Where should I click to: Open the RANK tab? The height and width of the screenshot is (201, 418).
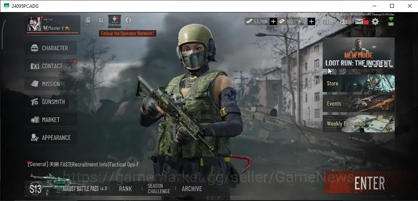[125, 189]
